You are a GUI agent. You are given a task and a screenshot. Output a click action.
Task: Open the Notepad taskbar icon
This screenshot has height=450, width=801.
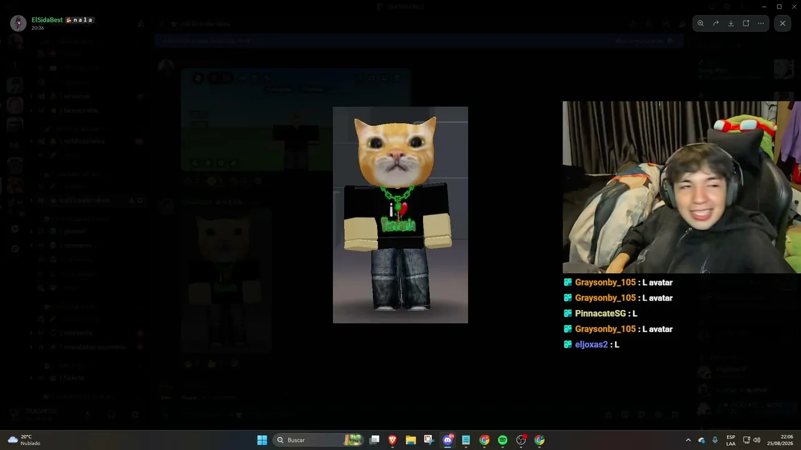click(x=466, y=440)
